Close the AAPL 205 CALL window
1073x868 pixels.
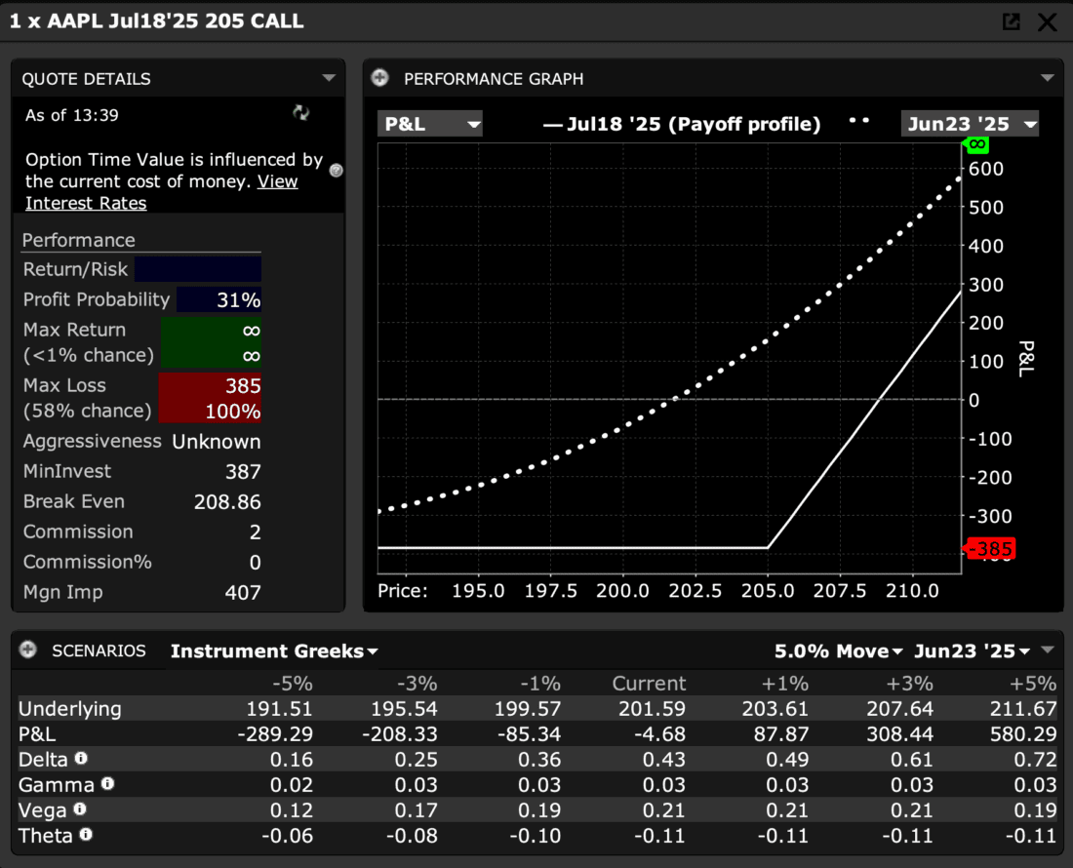1047,21
